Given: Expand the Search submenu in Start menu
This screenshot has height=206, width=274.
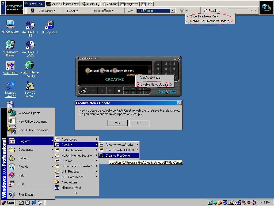Looking at the screenshot, I should point(31,167).
